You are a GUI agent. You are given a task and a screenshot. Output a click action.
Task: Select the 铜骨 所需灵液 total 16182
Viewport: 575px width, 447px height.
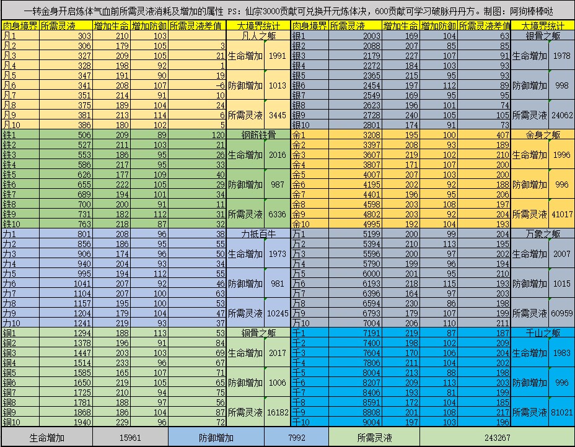[277, 412]
